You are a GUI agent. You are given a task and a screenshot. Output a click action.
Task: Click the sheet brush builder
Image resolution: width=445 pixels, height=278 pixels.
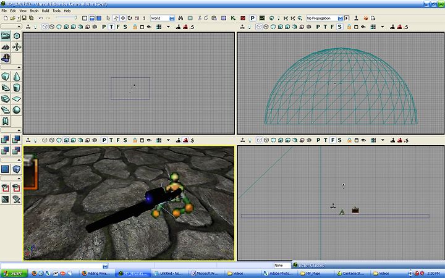point(17,99)
